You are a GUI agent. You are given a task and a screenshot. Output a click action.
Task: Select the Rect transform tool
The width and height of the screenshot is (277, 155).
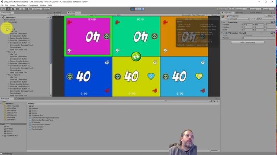pyautogui.click(x=22, y=9)
